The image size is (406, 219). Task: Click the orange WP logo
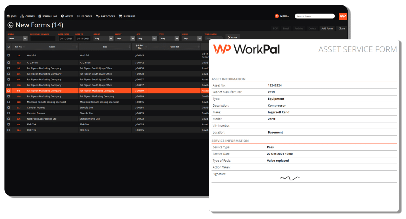click(343, 16)
